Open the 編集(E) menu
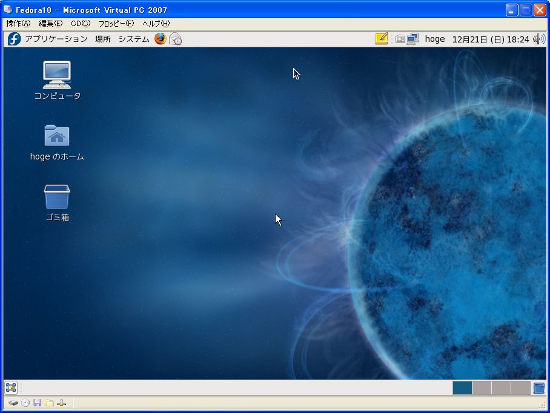The image size is (550, 413). (50, 24)
